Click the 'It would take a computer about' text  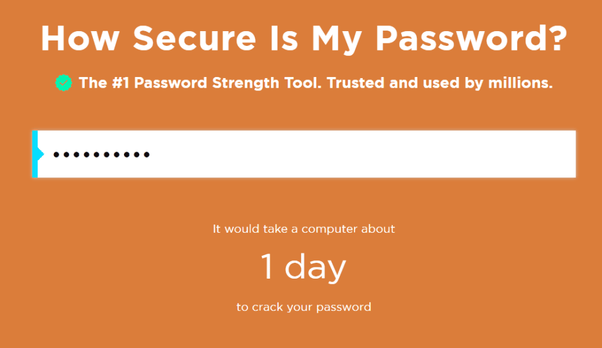(x=303, y=229)
